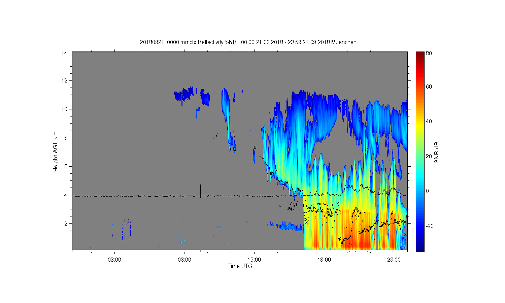Image resolution: width=505 pixels, height=303 pixels.
Task: Click the black spike on the 4 km line near 09:00
Action: pos(200,192)
